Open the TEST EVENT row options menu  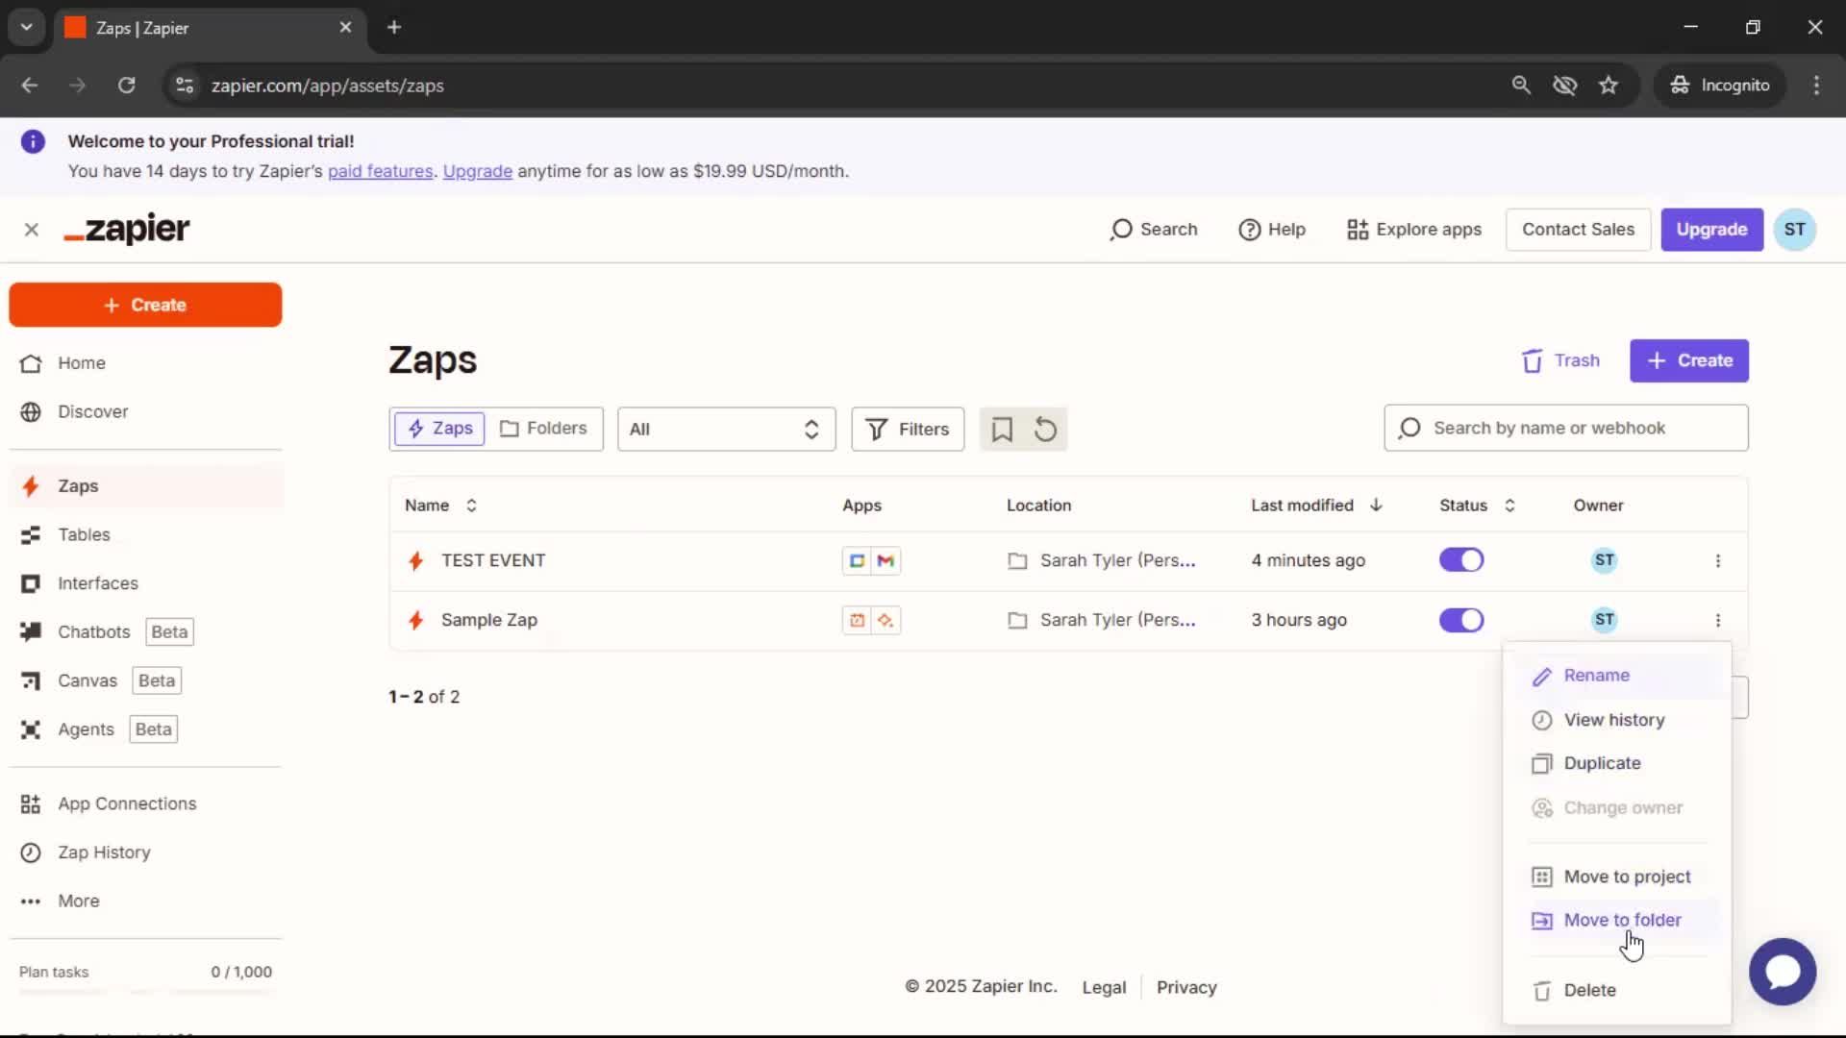[1718, 561]
